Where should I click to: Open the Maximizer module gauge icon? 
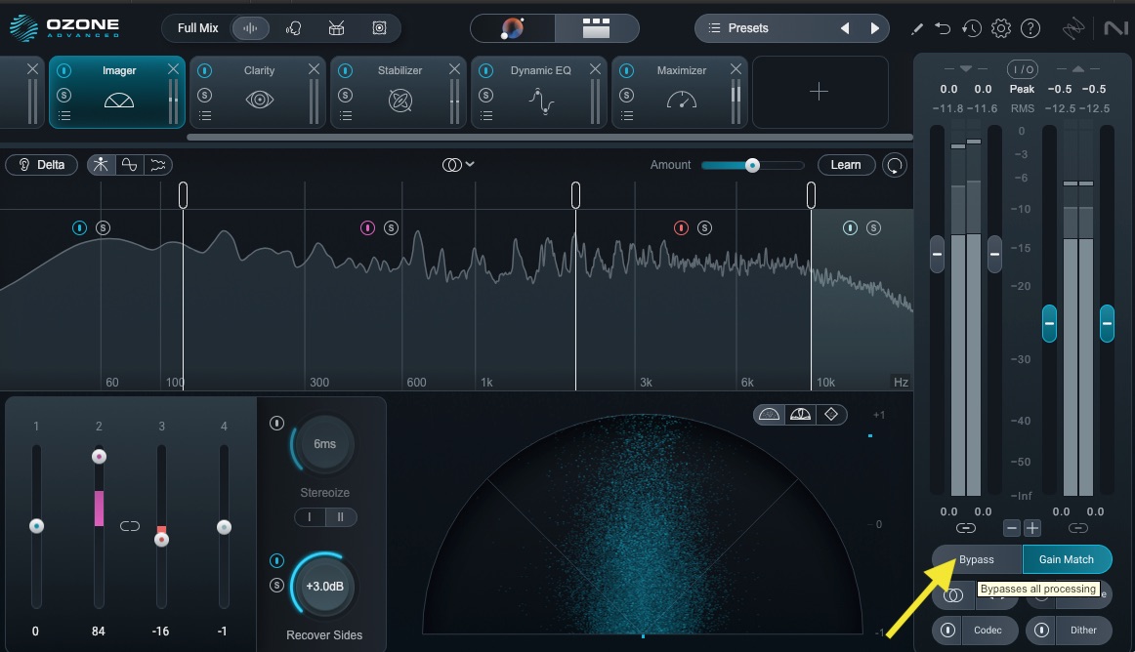click(x=681, y=100)
